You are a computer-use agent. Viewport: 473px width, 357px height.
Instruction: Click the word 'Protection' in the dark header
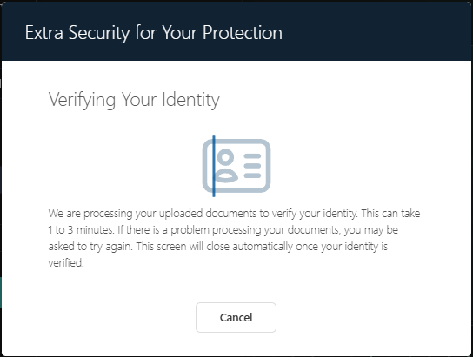click(243, 32)
